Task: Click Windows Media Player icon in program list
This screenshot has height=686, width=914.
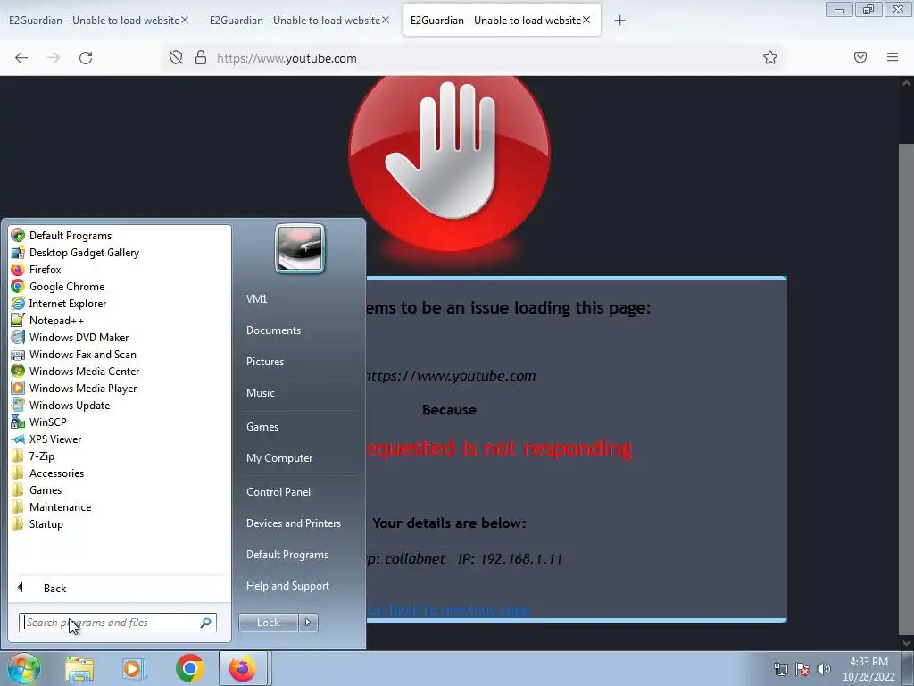Action: pyautogui.click(x=18, y=388)
